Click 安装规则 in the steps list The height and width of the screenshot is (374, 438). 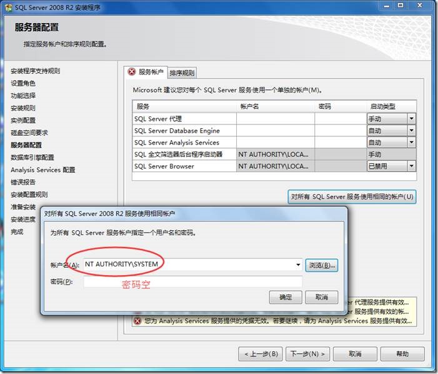pyautogui.click(x=23, y=108)
